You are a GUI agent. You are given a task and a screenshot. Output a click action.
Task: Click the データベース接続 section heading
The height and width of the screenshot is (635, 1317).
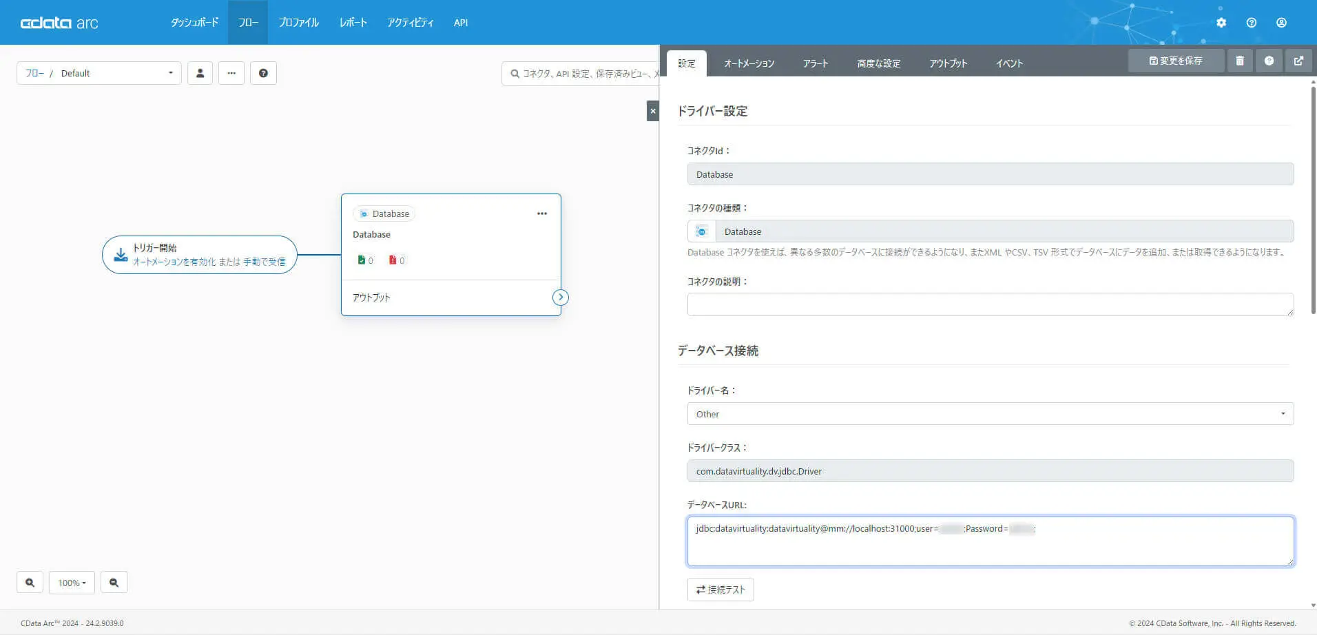[x=718, y=351]
